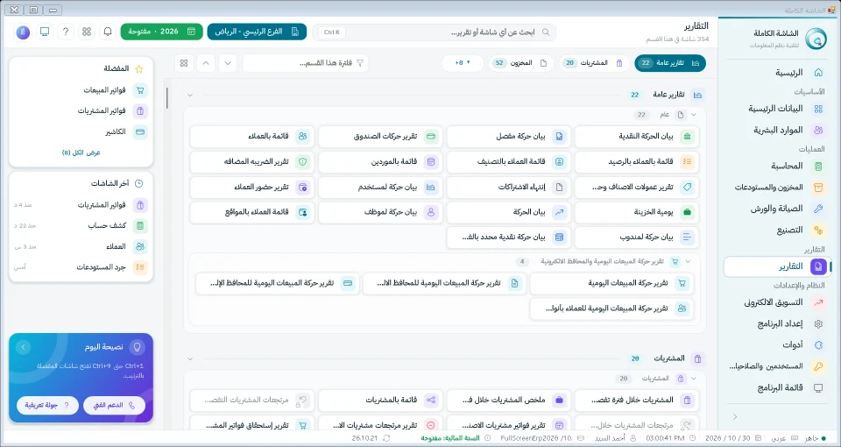Viewport: 841px width, 447px height.
Task: Click the home icon beside الرئيسية
Action: point(818,73)
